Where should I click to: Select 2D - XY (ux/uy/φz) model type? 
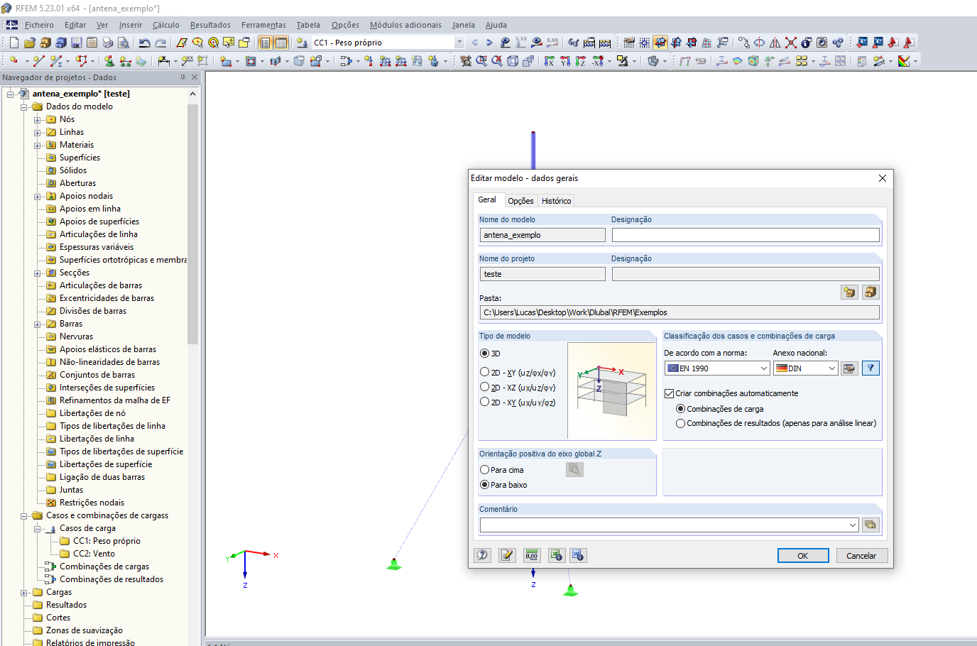pyautogui.click(x=485, y=402)
